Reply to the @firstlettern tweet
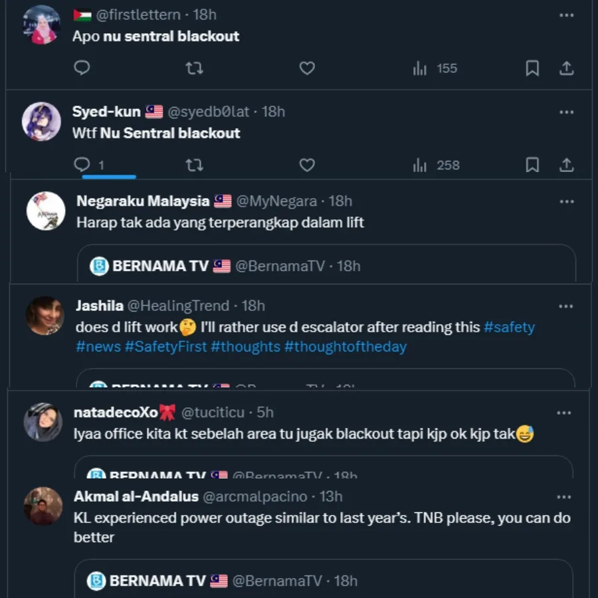The height and width of the screenshot is (598, 598). pos(82,68)
